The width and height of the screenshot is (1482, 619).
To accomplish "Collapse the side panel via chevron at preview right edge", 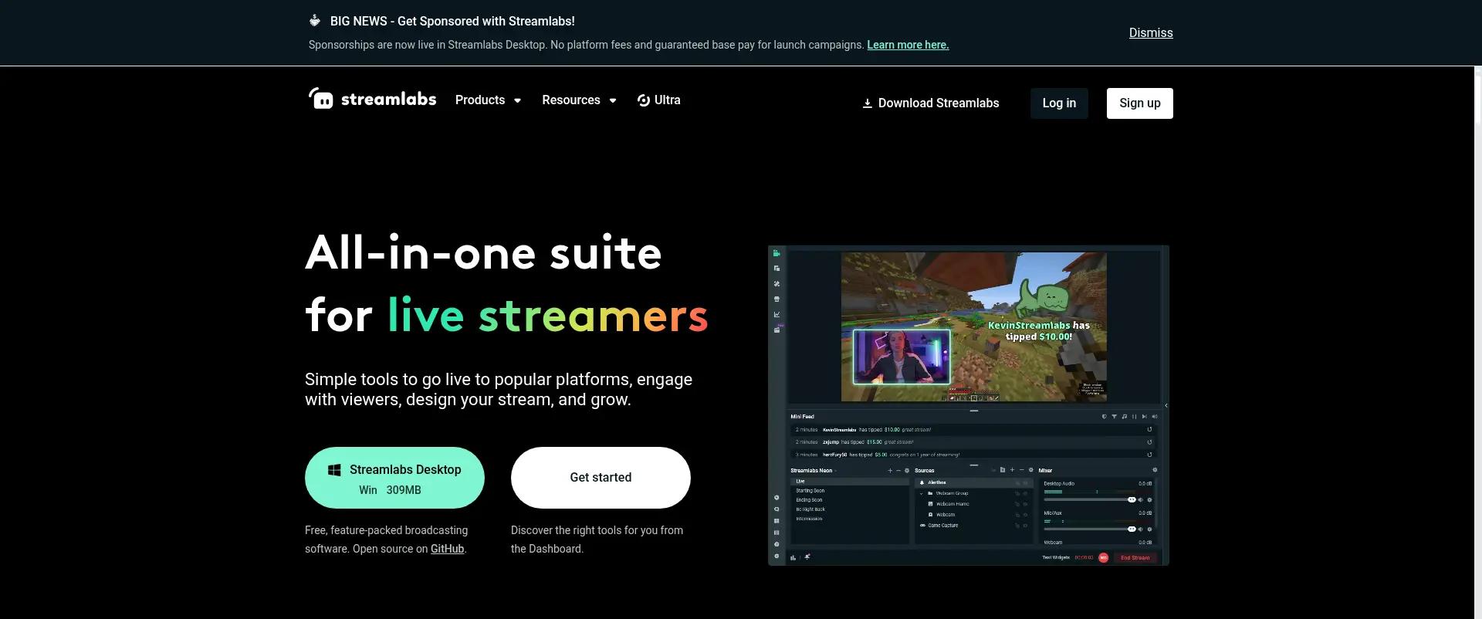I will pyautogui.click(x=1166, y=405).
